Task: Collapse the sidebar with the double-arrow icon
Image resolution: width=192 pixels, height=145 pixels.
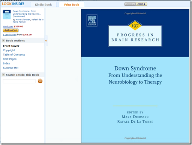Action: coord(46,41)
